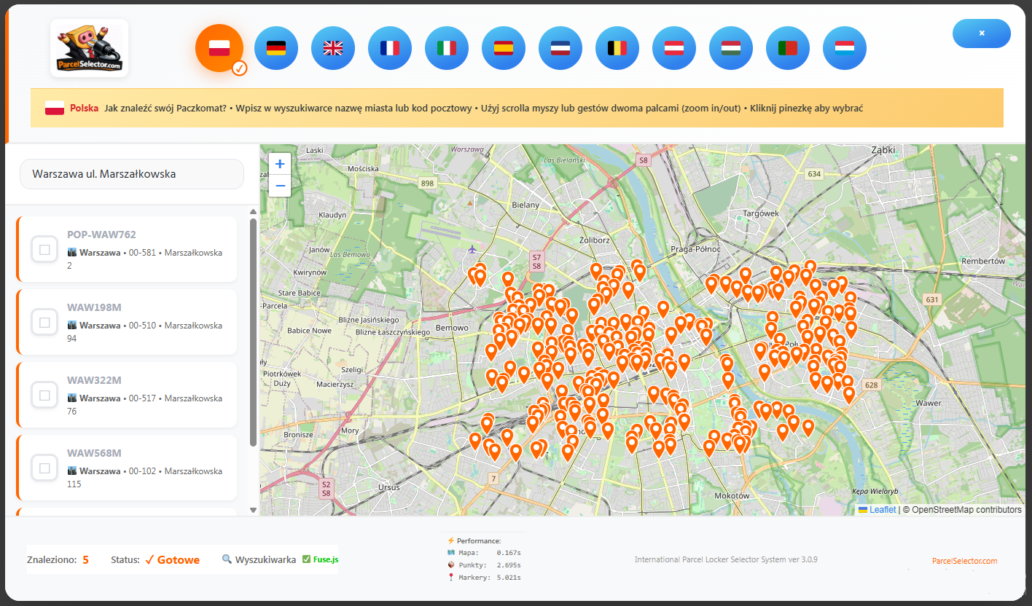Click the Warszawa ul. Marszałkowska search field
This screenshot has width=1032, height=606.
(131, 173)
